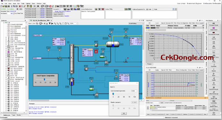The width and height of the screenshot is (222, 120).
Task: Click the Set Speed input field
Action: 10,14
